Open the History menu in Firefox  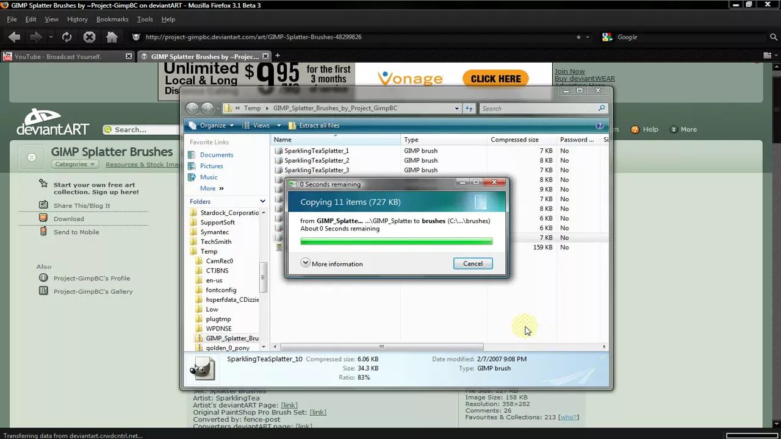pos(77,20)
